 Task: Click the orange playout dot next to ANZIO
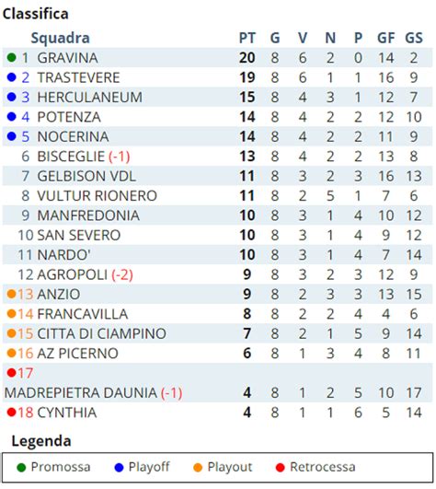pyautogui.click(x=12, y=294)
